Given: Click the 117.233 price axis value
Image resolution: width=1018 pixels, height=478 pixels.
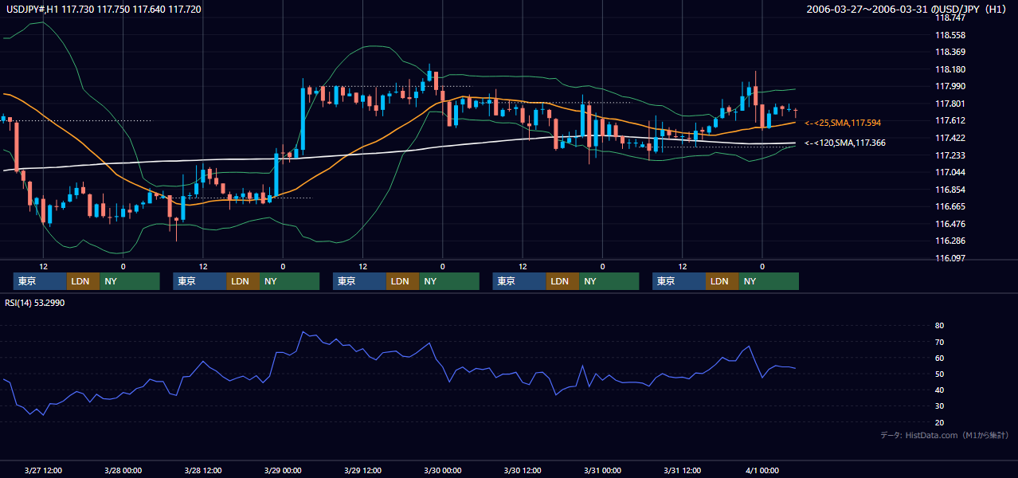Looking at the screenshot, I should point(949,155).
